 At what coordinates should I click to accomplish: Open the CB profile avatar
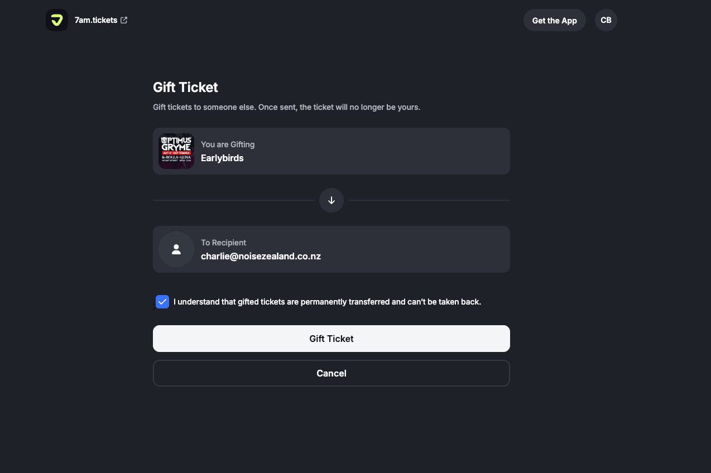pos(606,20)
